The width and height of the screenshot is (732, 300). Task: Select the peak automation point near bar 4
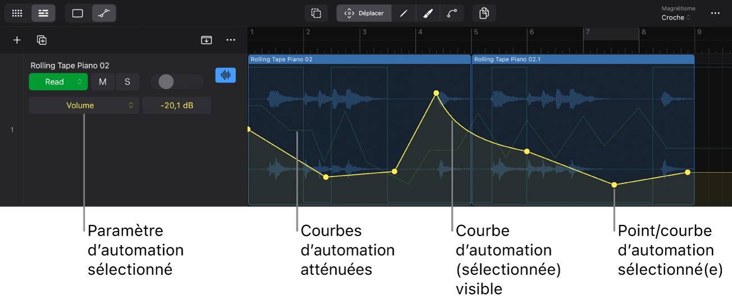tap(436, 93)
